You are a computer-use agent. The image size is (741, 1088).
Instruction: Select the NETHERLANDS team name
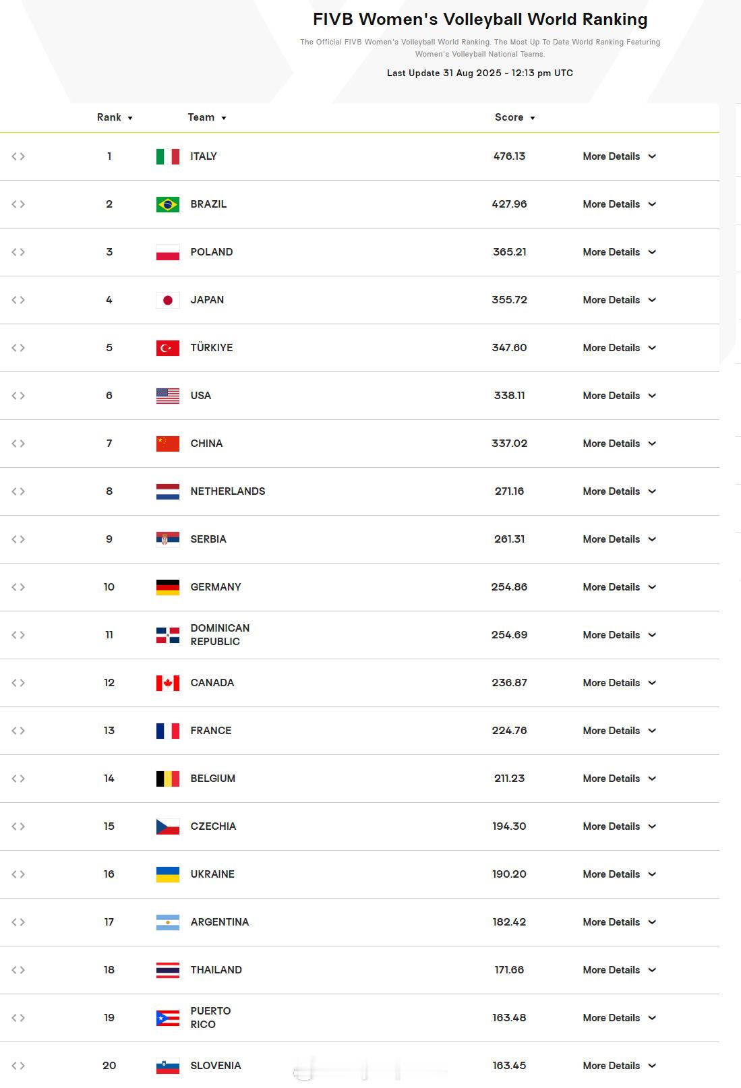pos(228,491)
